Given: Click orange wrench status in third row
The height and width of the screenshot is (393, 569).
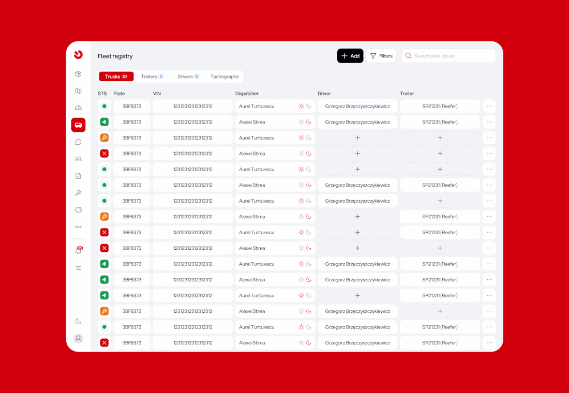Looking at the screenshot, I should 104,138.
